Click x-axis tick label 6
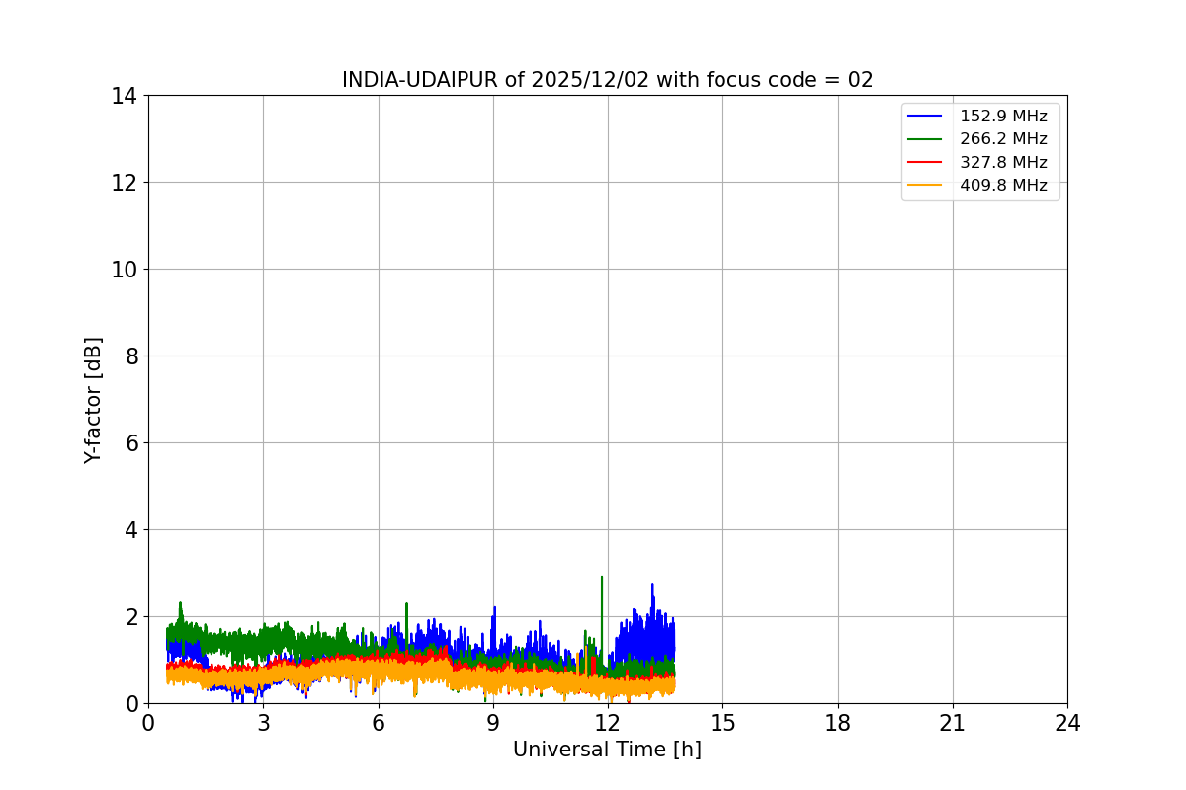Viewport: 1186px width, 790px height. tap(378, 723)
